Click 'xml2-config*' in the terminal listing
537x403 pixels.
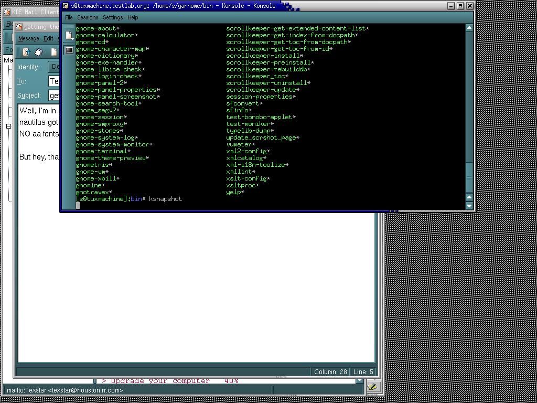coord(248,151)
